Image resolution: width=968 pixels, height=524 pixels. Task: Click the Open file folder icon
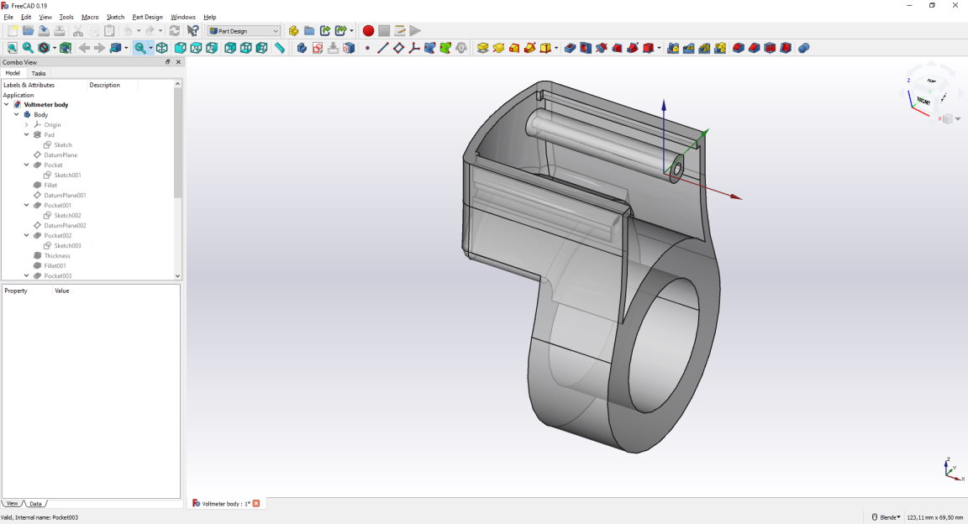28,31
